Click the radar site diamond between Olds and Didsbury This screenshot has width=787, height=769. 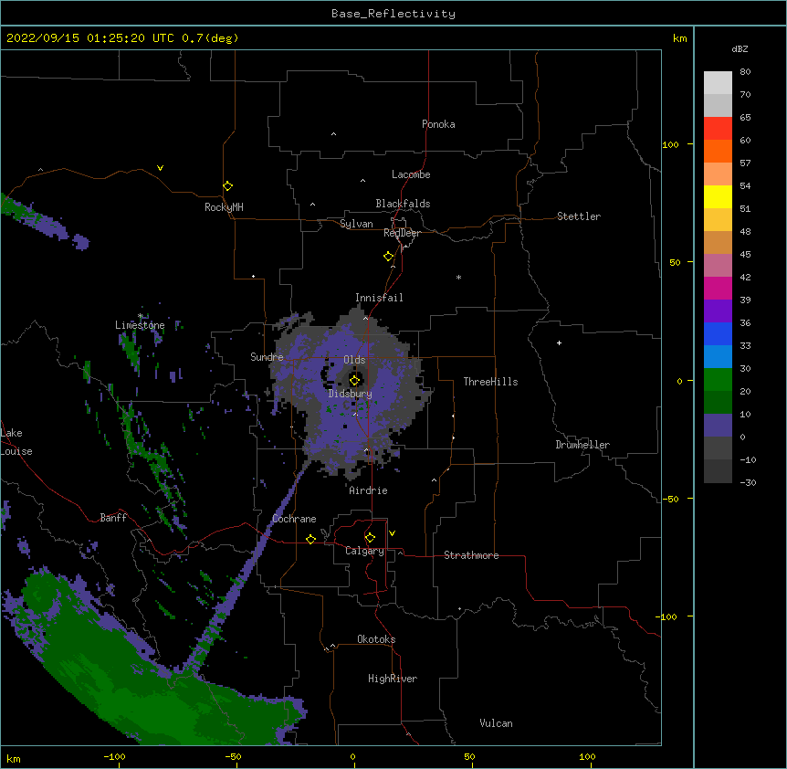pos(354,380)
